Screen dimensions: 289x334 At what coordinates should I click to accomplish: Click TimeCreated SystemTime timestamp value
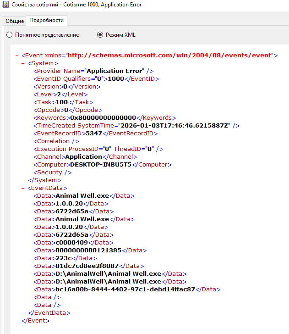pyautogui.click(x=174, y=126)
